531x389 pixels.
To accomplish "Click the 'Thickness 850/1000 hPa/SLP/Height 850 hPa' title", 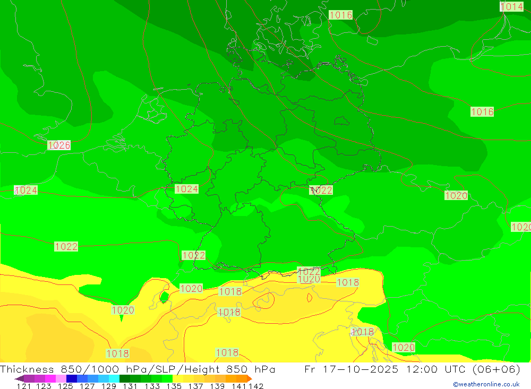I will 138,369.
